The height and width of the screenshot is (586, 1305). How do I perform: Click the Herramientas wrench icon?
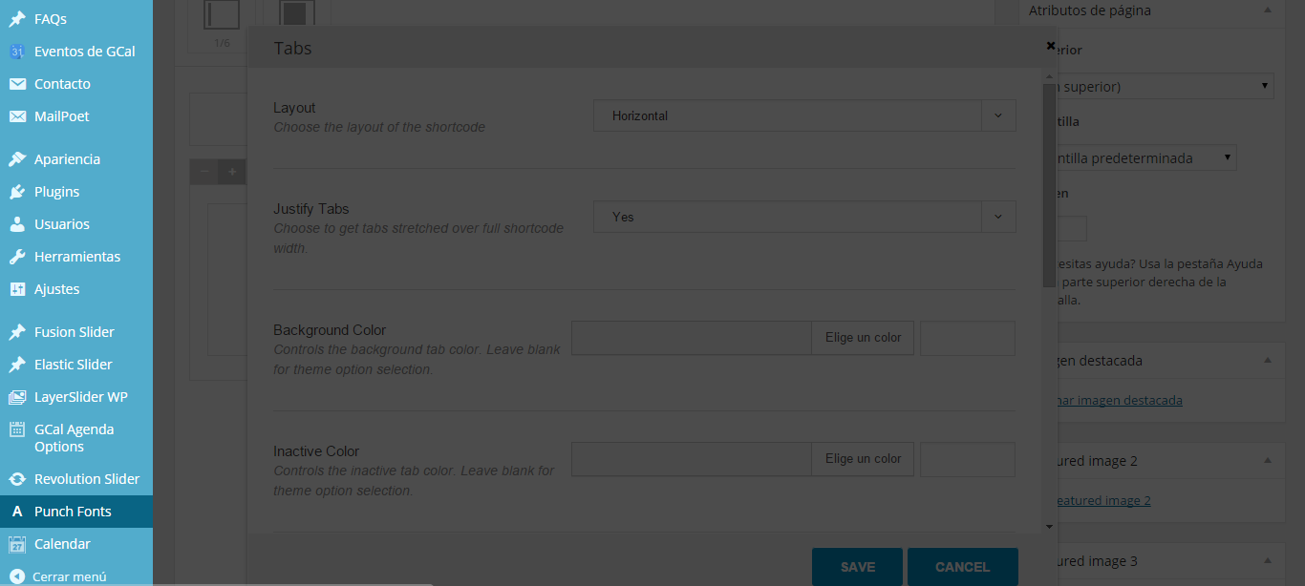click(x=17, y=257)
